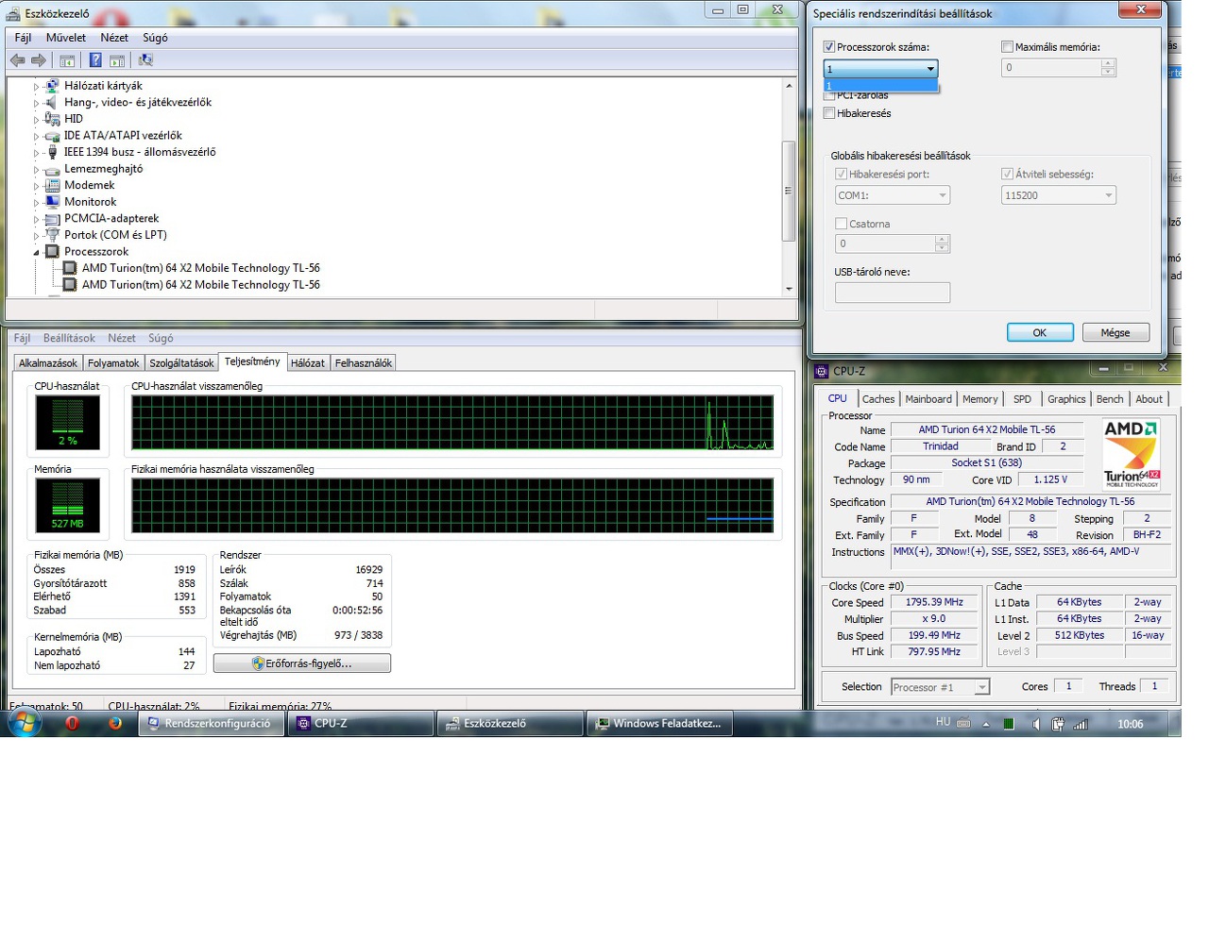Image resolution: width=1209 pixels, height=940 pixels.
Task: Toggle the console tree pane toolbar icon
Action: tap(67, 60)
